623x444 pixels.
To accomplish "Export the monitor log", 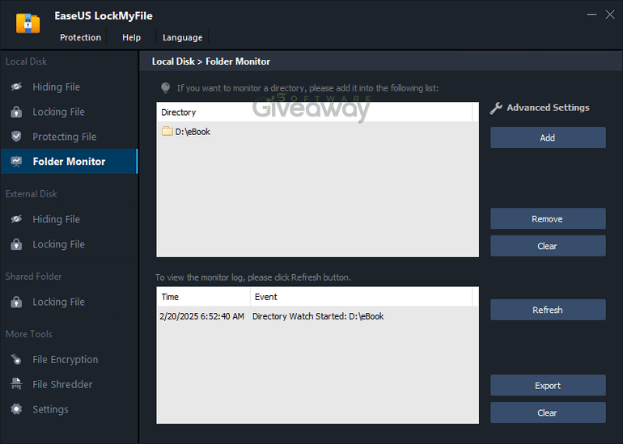I will (x=548, y=386).
